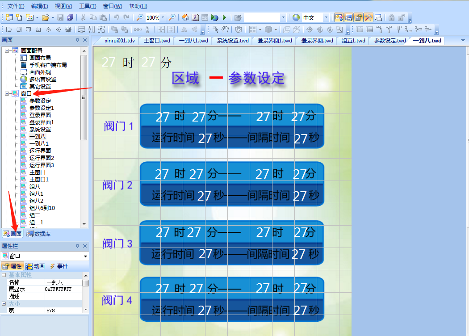The image size is (469, 336).
Task: Toggle the first highlighted 画面 panel button
Action: [x=339, y=18]
